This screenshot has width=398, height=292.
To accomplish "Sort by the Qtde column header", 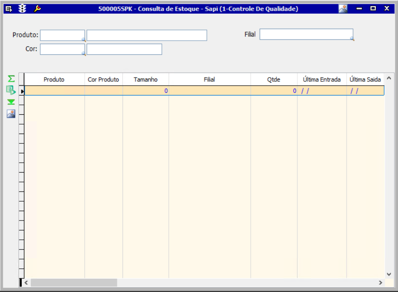I will (274, 79).
